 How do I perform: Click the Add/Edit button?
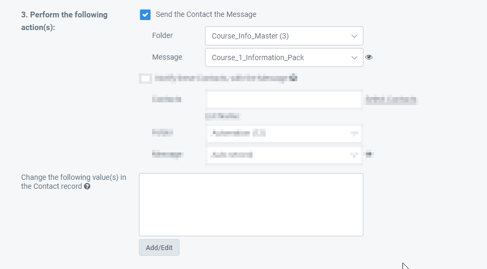(159, 247)
